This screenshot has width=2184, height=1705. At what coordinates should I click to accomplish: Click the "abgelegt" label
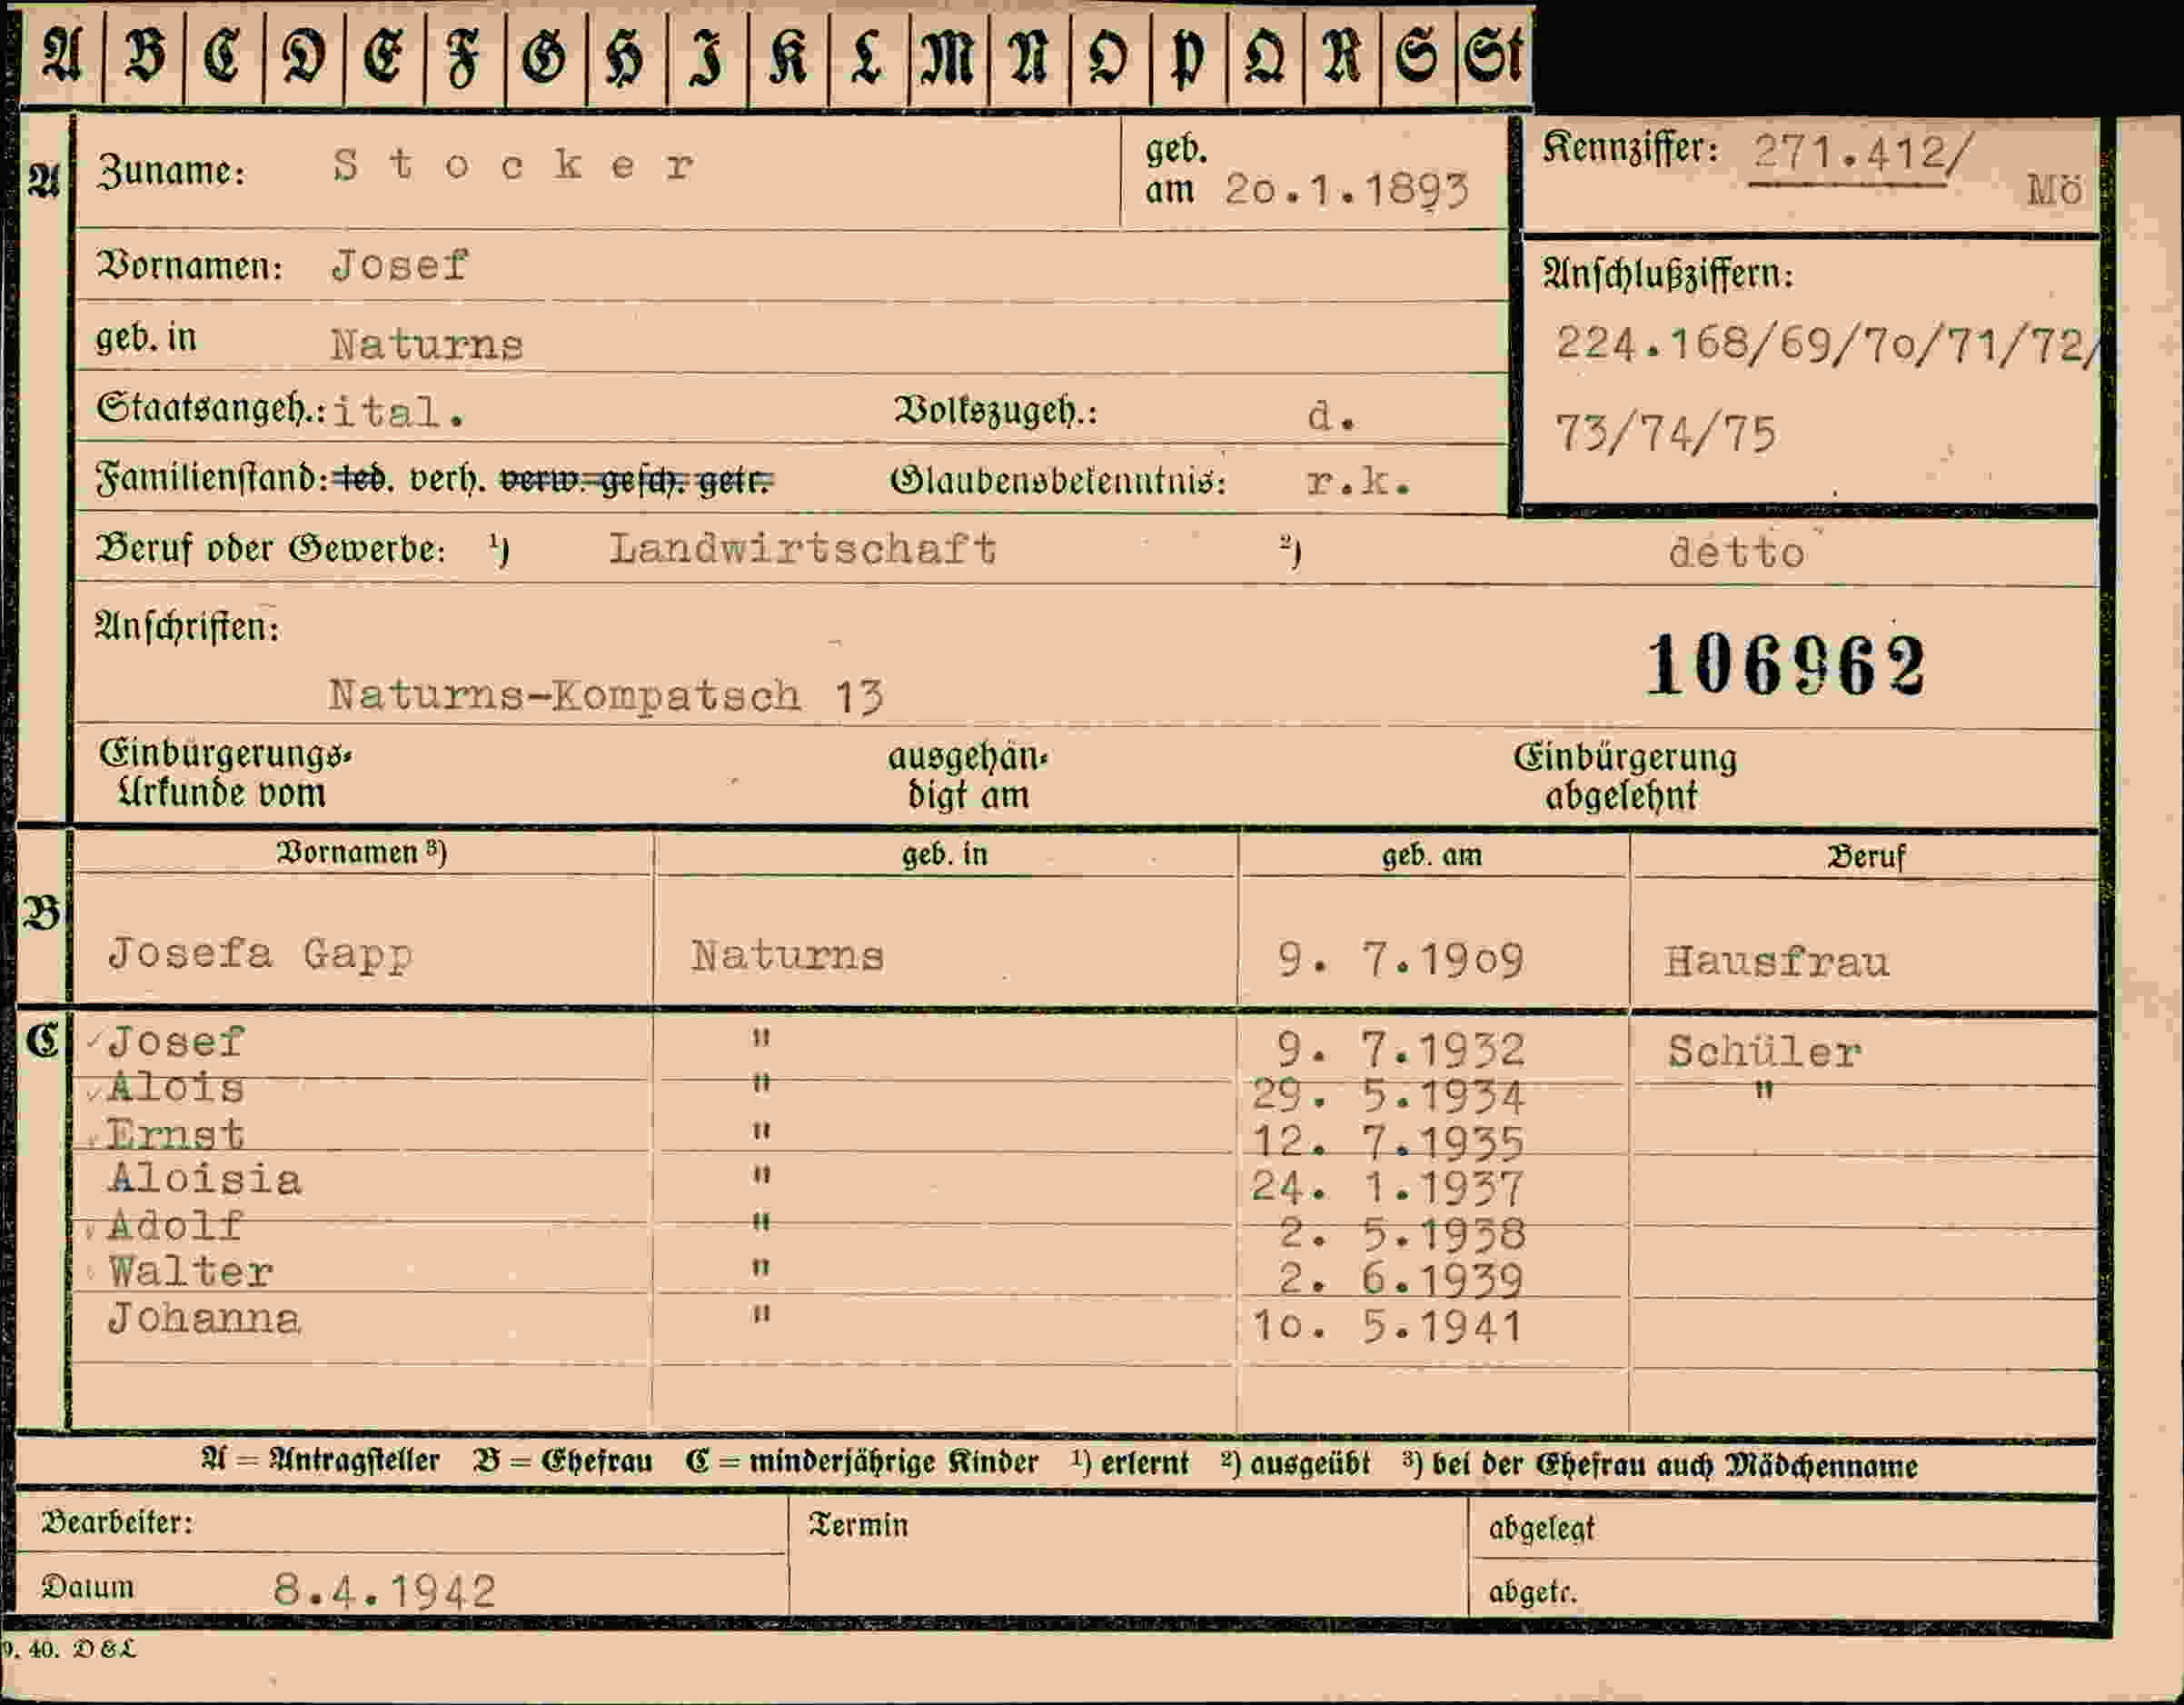[x=1541, y=1529]
